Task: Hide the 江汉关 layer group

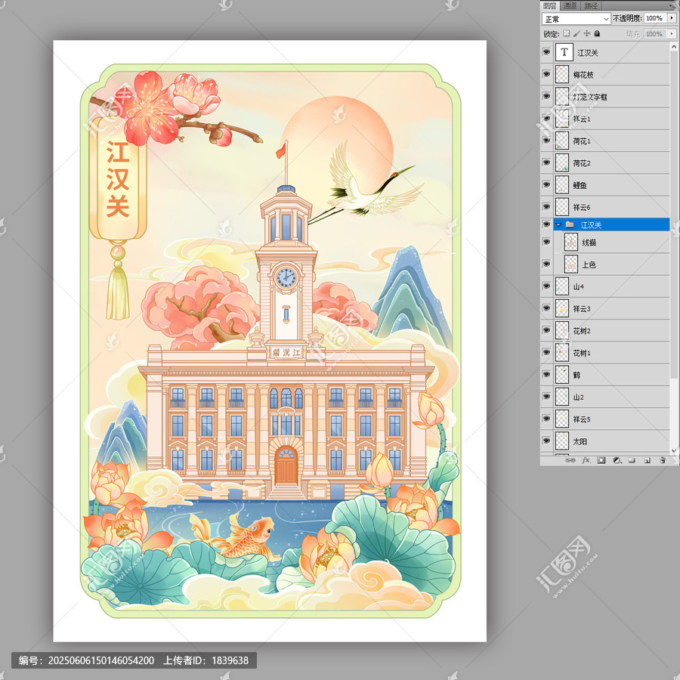Action: [546, 224]
